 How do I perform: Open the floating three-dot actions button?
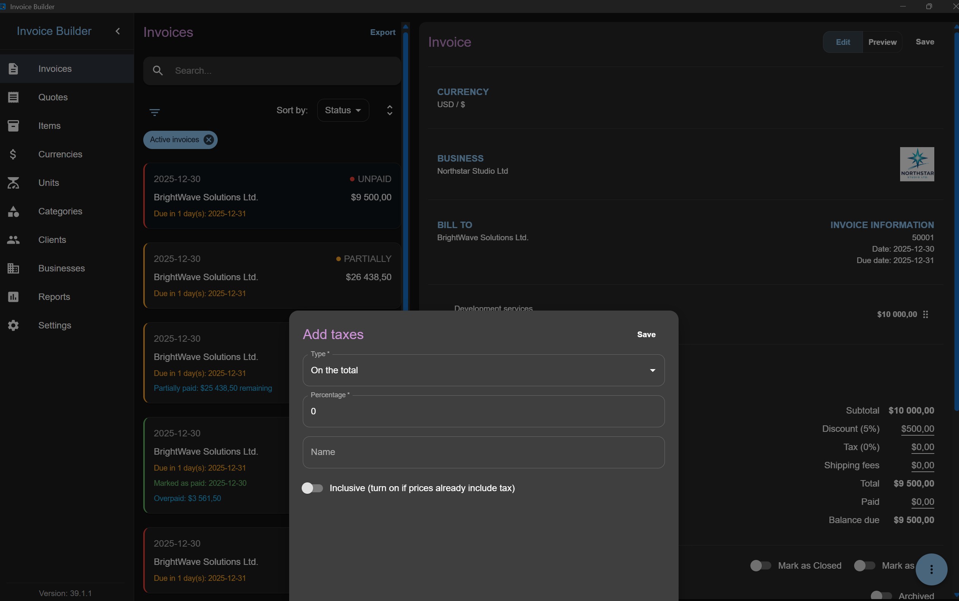(931, 569)
